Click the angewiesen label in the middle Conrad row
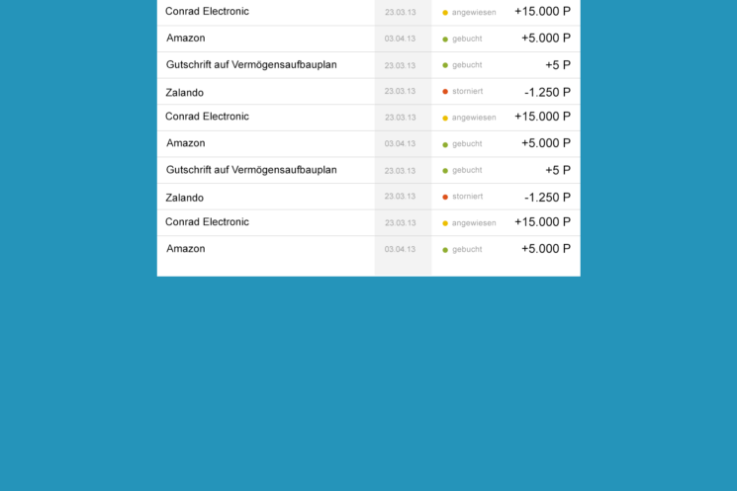This screenshot has width=737, height=491. tap(474, 118)
